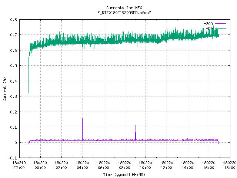The image size is (237, 178).
Task: Click the -0.1 y-axis tick label
Action: tap(13, 158)
